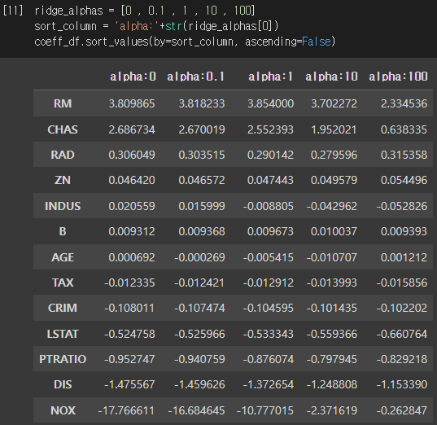This screenshot has height=425, width=437.
Task: Click the cell execution count [11]
Action: (13, 11)
